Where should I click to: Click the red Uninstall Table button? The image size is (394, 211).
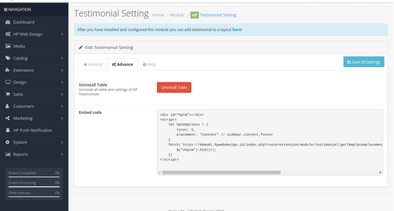[174, 87]
